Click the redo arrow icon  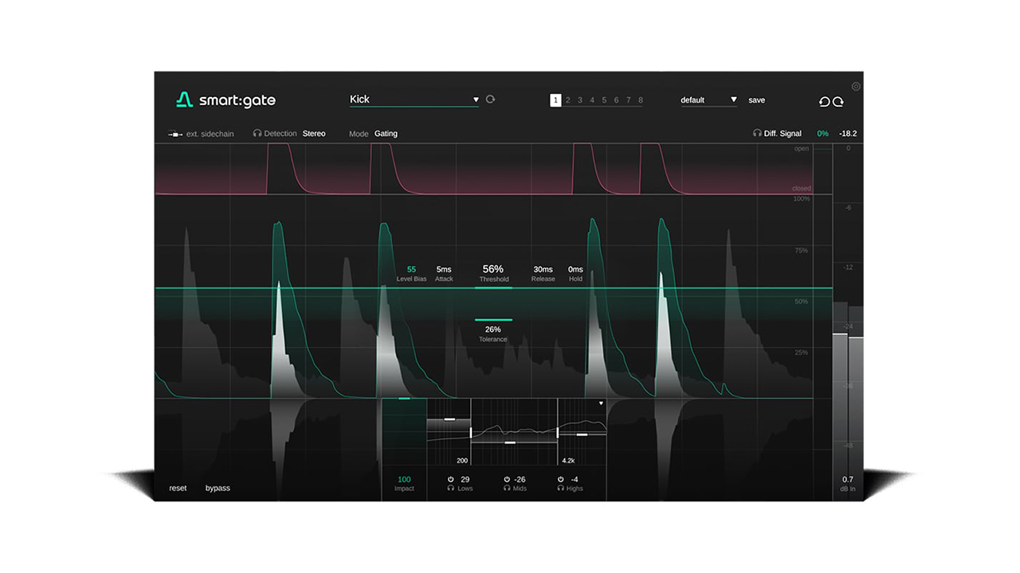click(x=838, y=101)
